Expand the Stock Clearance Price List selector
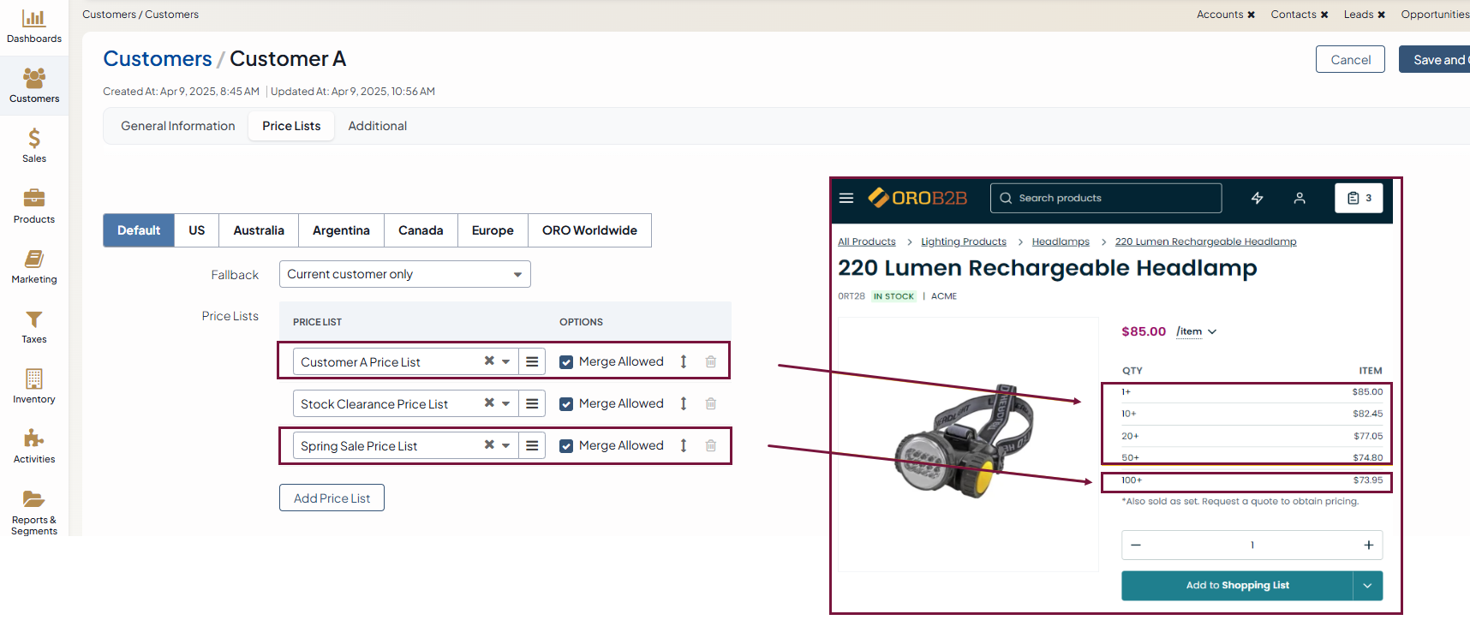The image size is (1470, 632). [x=505, y=403]
